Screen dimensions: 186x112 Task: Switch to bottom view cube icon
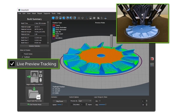click(60, 18)
